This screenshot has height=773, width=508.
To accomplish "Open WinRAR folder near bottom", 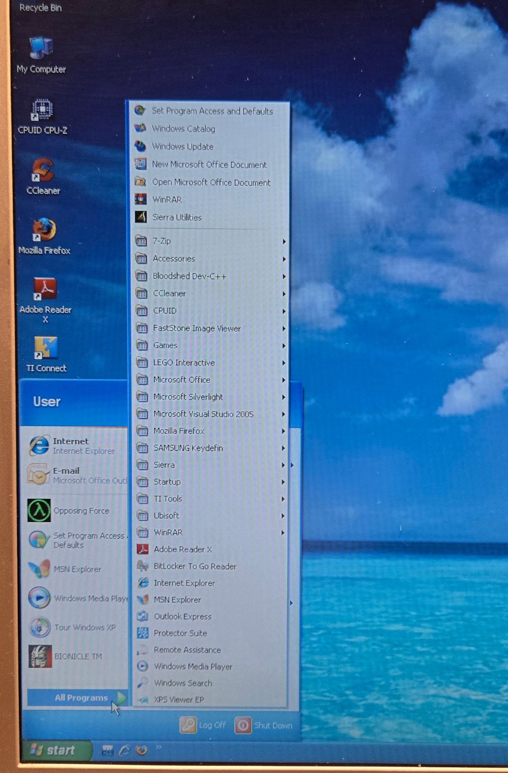I will pyautogui.click(x=211, y=532).
